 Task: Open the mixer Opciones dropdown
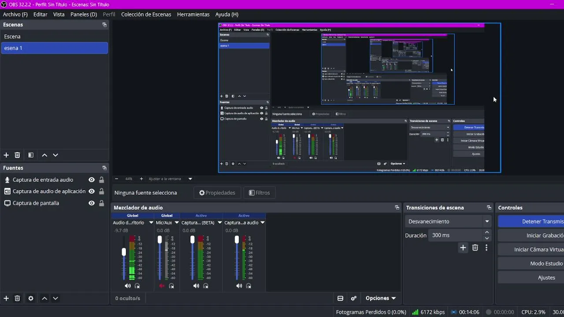click(x=381, y=298)
